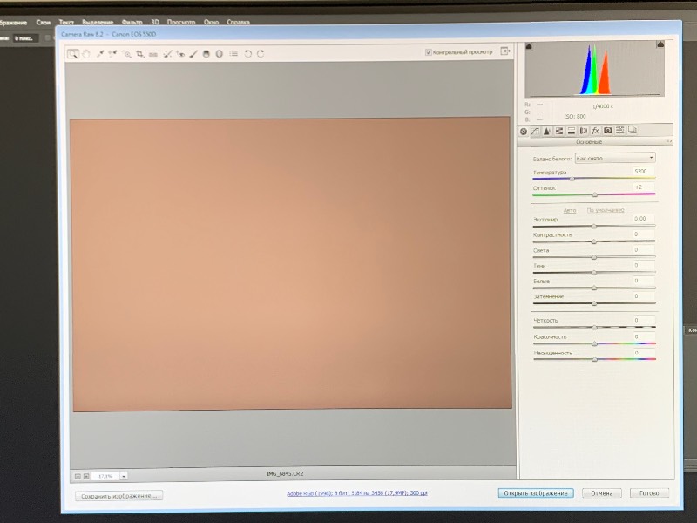This screenshot has height=523, width=697.
Task: Toggle full screen mode icon
Action: point(505,51)
